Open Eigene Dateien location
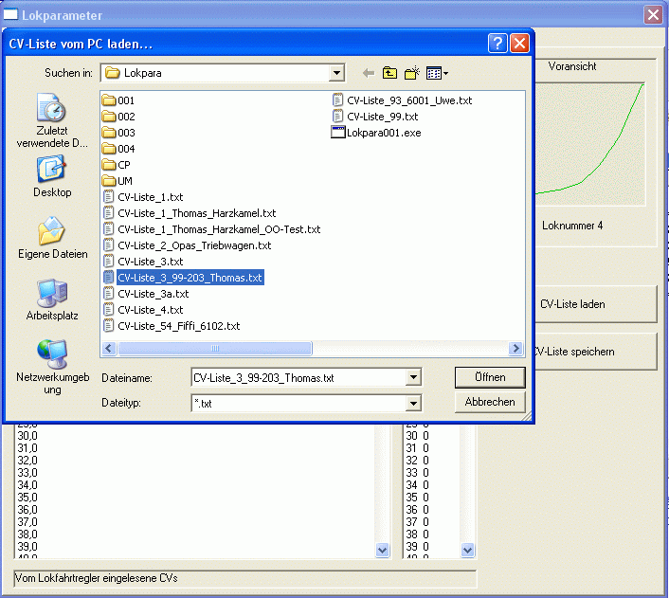This screenshot has width=669, height=598. point(51,238)
